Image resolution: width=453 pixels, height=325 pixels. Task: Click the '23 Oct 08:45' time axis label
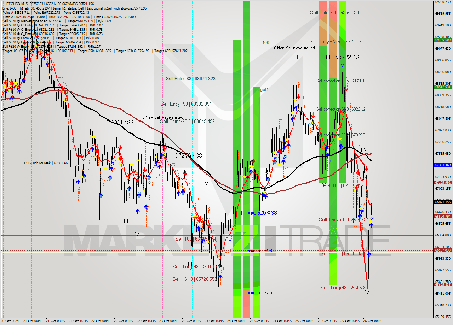(x=191, y=321)
